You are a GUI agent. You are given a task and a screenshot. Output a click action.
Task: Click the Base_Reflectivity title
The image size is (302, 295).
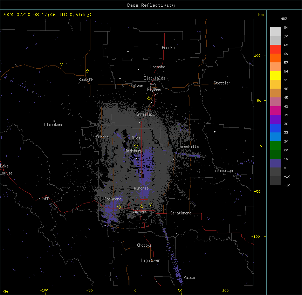151,5
